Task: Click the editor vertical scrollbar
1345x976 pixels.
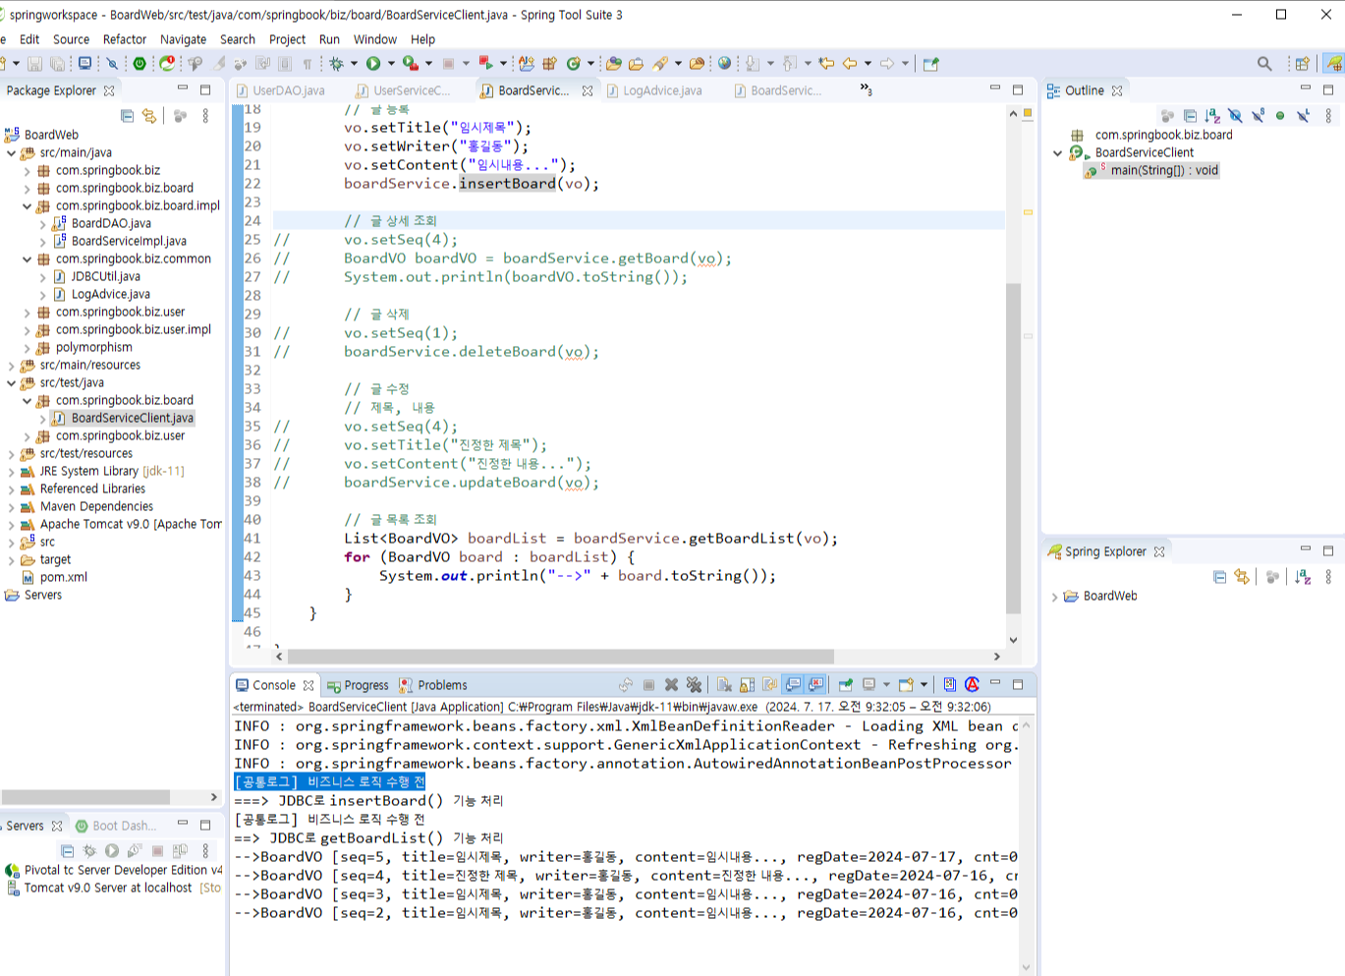Action: pyautogui.click(x=1013, y=447)
